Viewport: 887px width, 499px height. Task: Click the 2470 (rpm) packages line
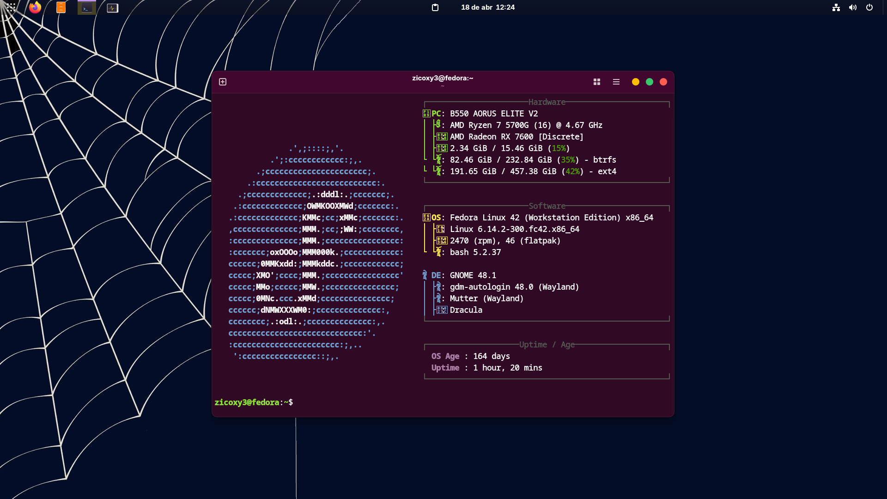point(505,241)
